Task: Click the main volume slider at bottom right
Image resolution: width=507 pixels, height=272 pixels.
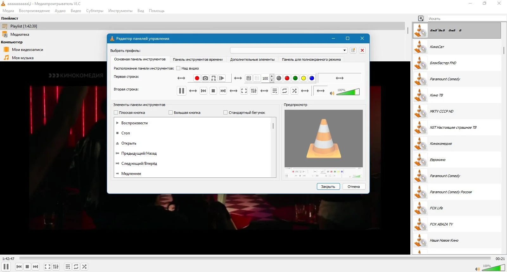Action: [493, 268]
